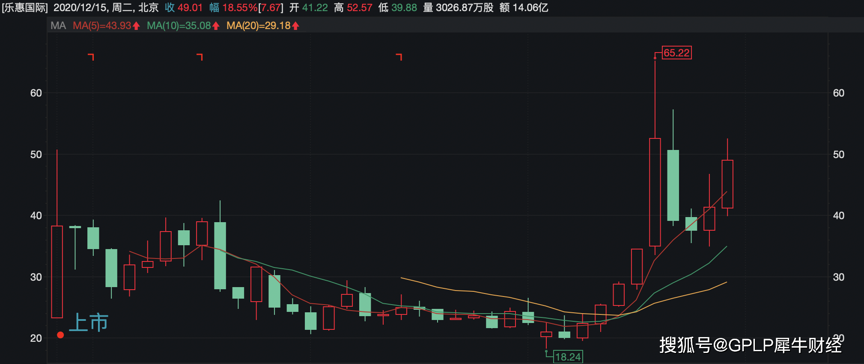
Task: Click the 65.22 high price label
Action: [676, 53]
